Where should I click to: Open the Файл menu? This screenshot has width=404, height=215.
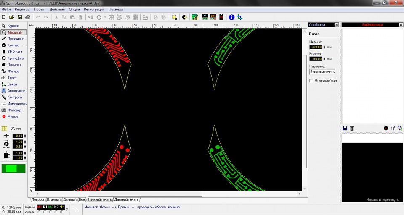tap(6, 10)
